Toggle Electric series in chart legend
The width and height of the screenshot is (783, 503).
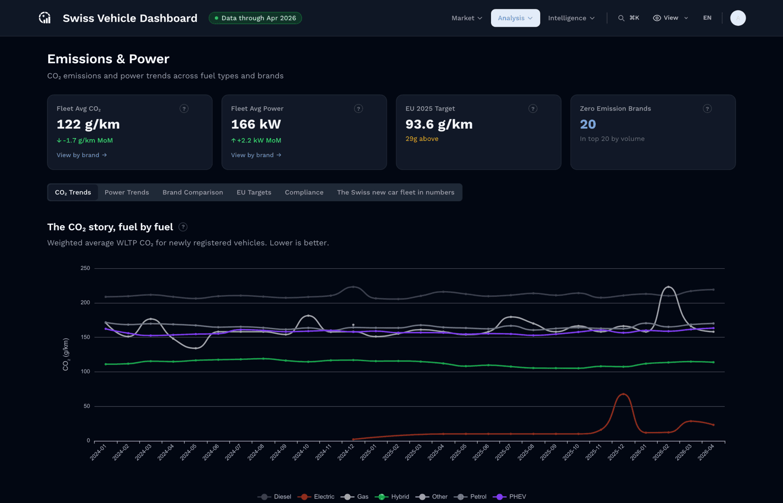(x=316, y=497)
